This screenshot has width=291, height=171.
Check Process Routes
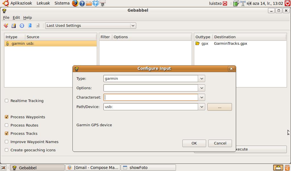coord(7,125)
